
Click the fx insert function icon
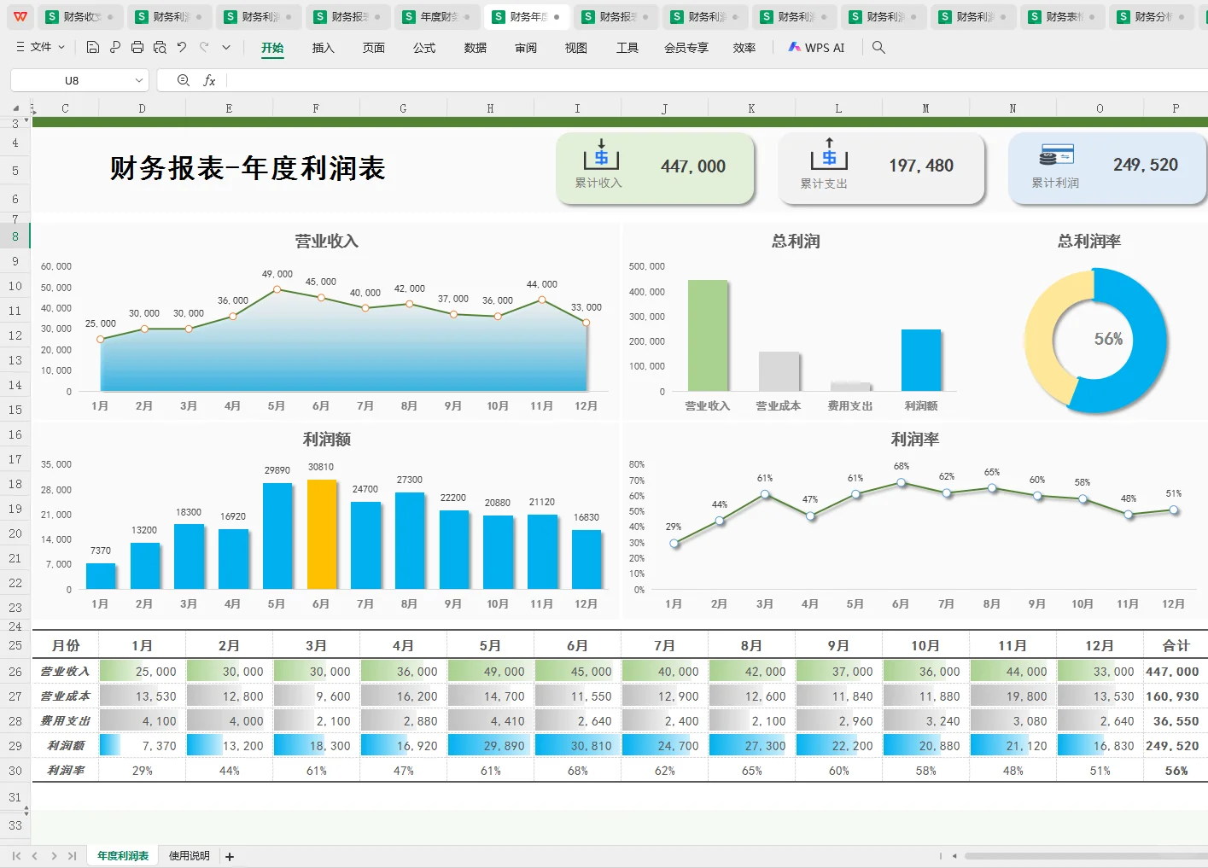click(210, 79)
